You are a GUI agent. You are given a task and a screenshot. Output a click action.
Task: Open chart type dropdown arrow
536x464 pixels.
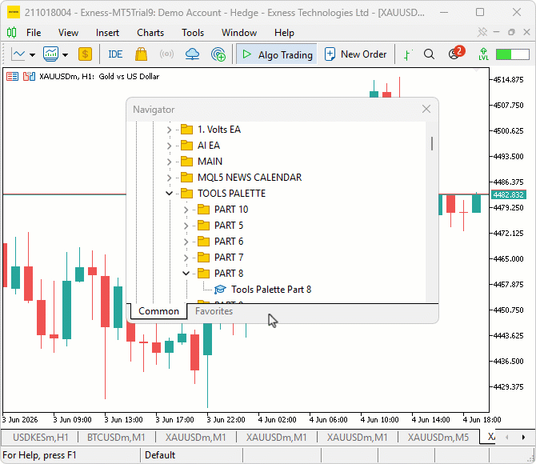point(33,54)
